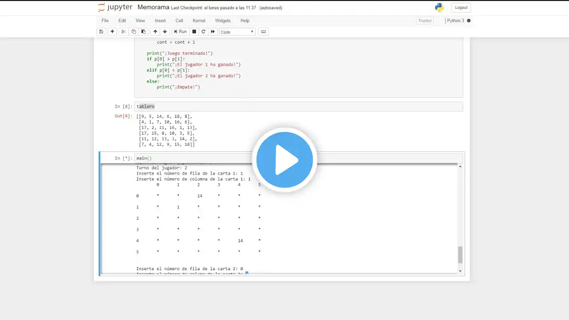Click the output row [17, 15, 8, 10, 3, 5]
Screen dimensions: 569x320
tap(167, 133)
